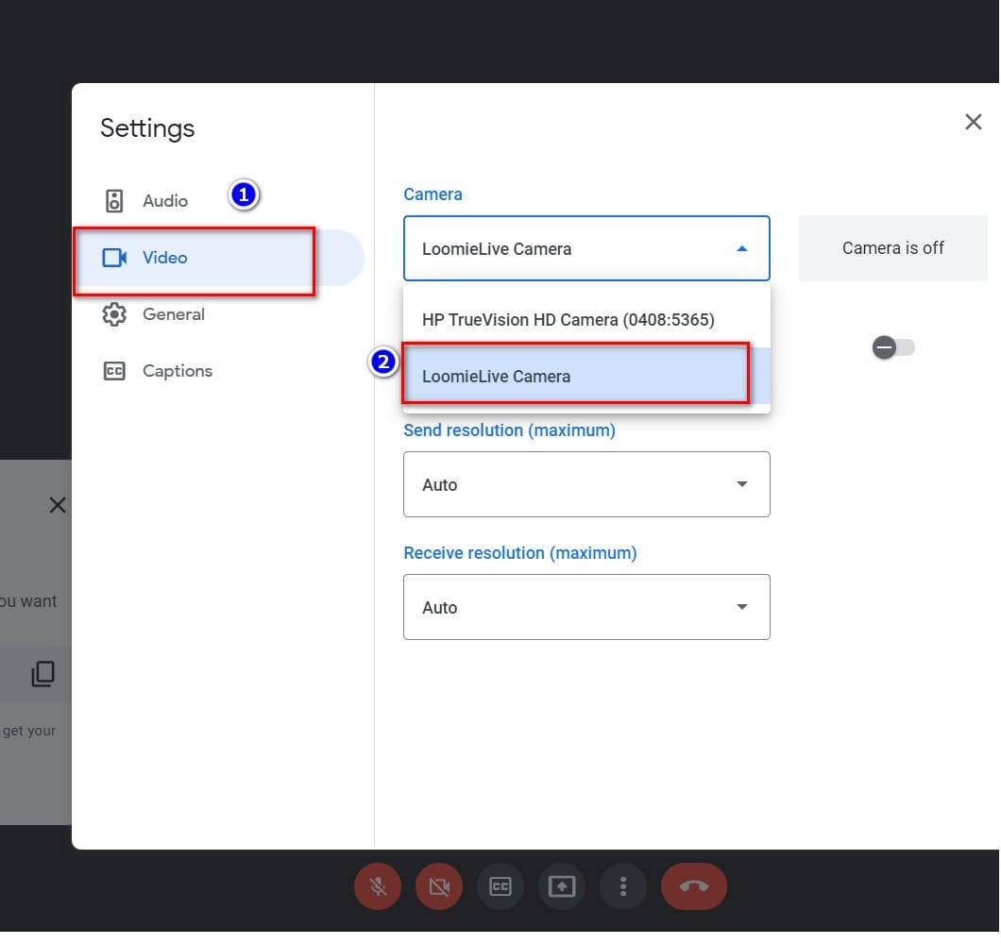Image resolution: width=1001 pixels, height=944 pixels.
Task: Enable captions from the call bar
Action: pos(500,886)
